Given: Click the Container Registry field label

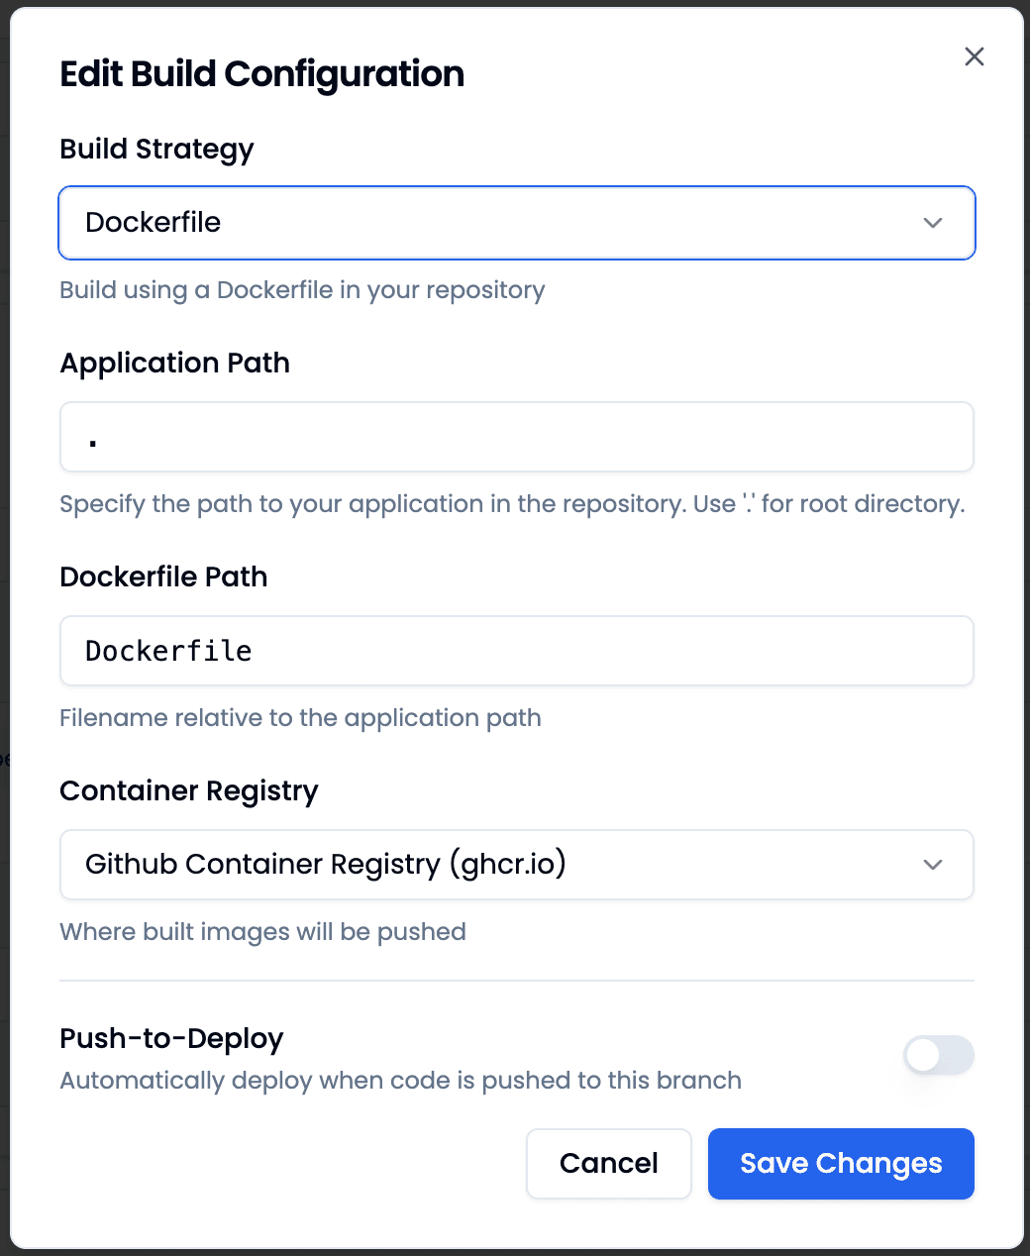Looking at the screenshot, I should click(189, 790).
